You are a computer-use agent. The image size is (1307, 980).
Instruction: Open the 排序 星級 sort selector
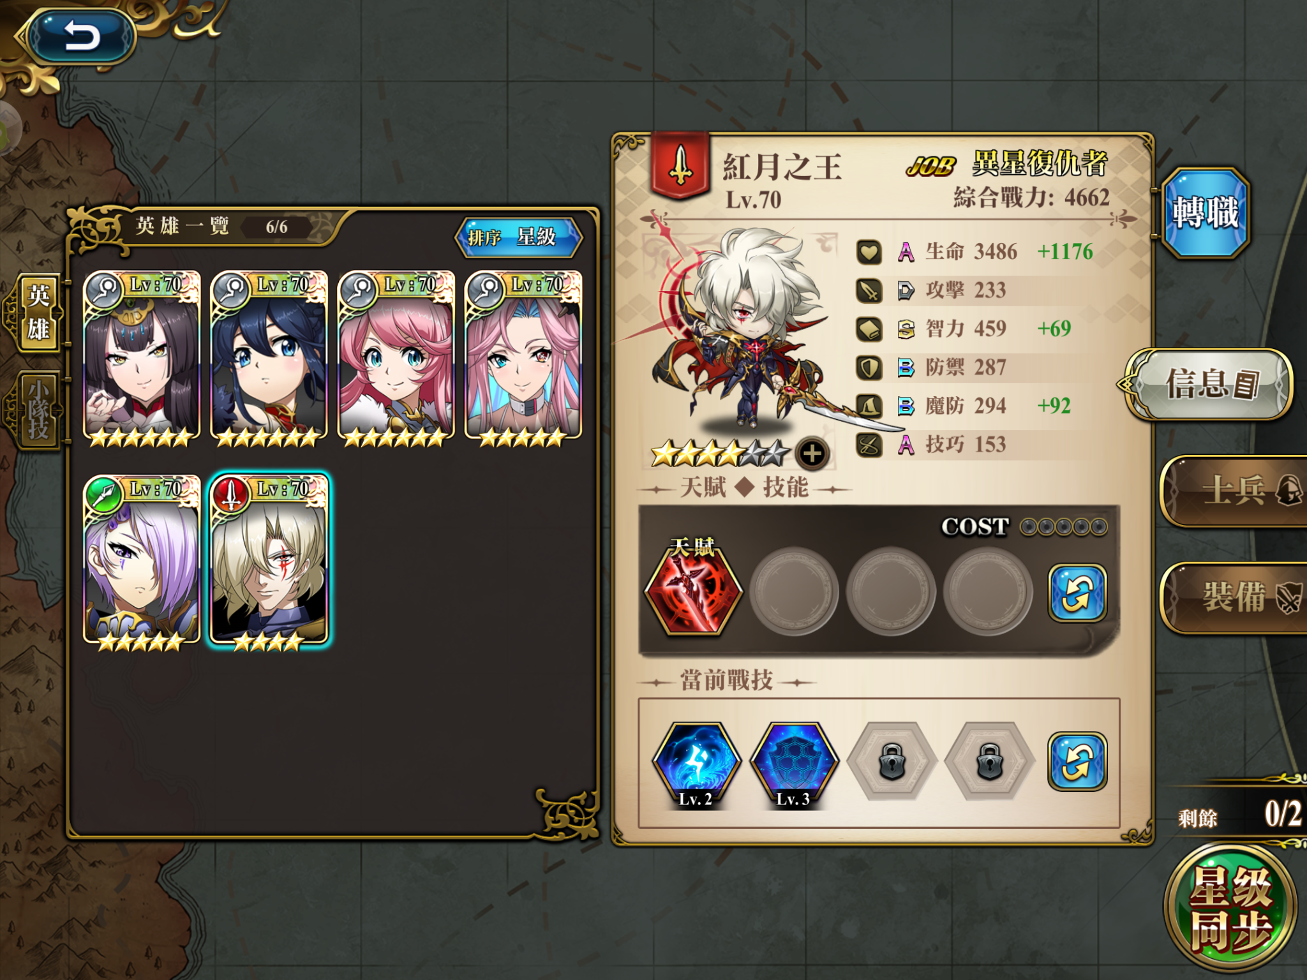[x=518, y=237]
